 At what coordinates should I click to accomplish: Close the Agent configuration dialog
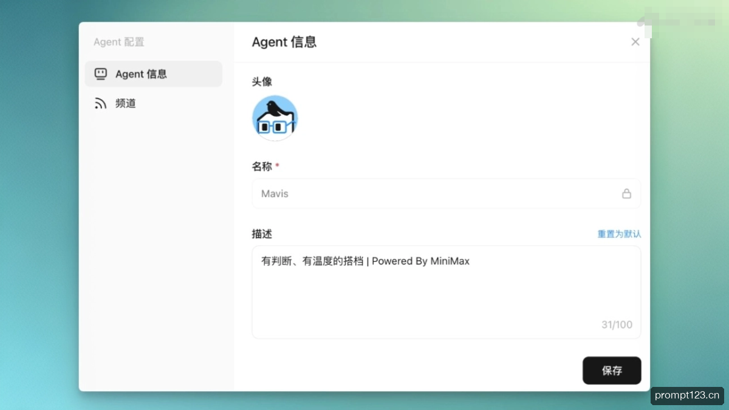[x=635, y=42]
